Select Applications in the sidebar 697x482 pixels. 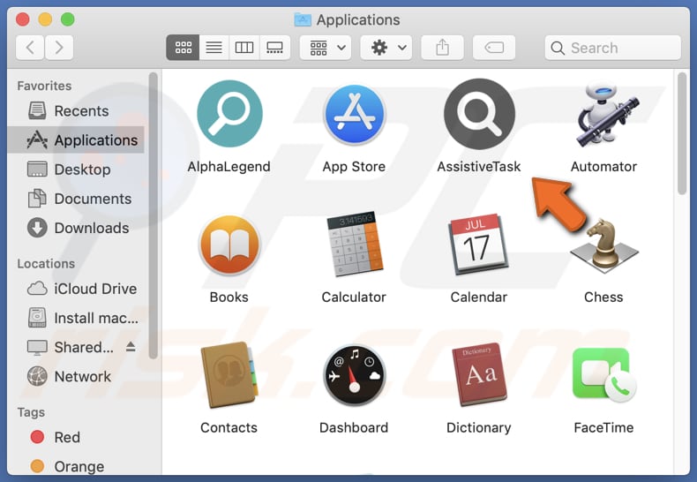(x=76, y=140)
